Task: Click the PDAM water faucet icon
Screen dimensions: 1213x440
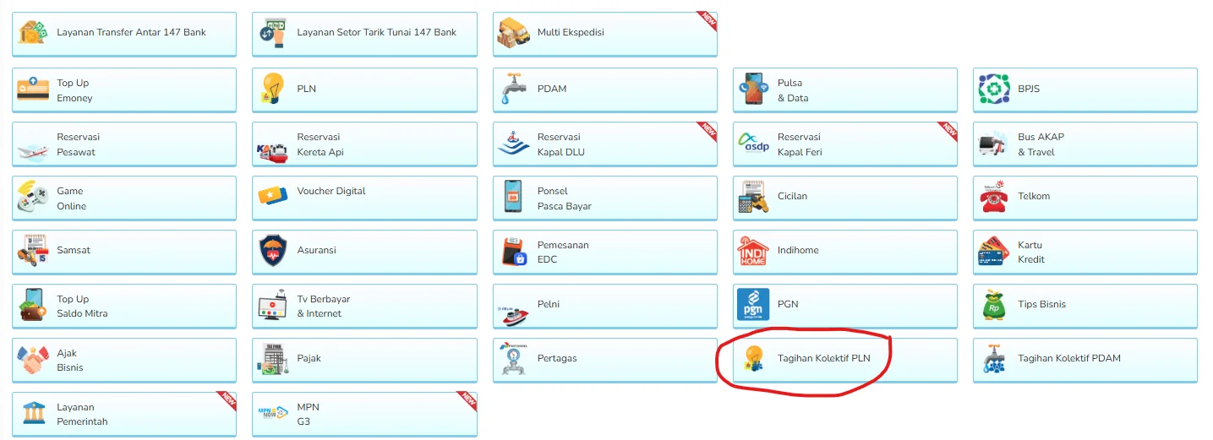Action: click(x=512, y=89)
